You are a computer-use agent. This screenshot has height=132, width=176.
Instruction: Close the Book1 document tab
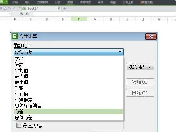pyautogui.click(x=59, y=8)
